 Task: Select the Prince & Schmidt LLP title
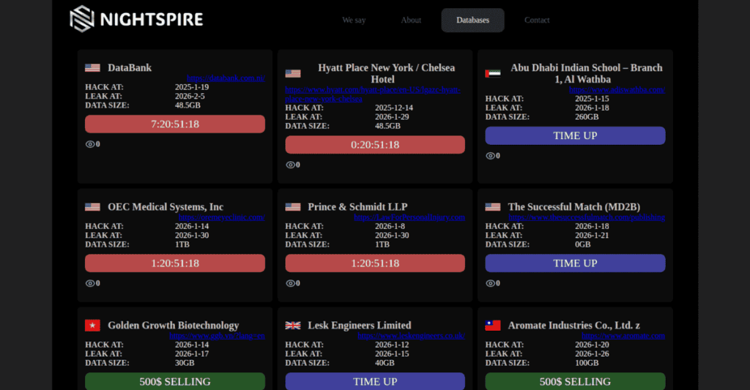357,207
